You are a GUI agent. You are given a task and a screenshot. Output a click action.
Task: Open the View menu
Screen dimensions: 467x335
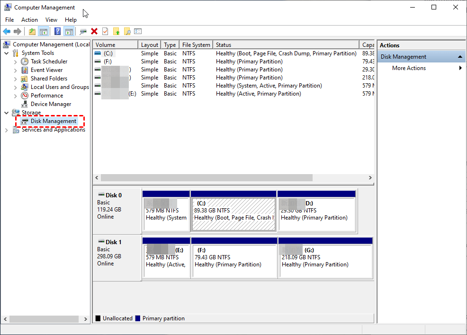pyautogui.click(x=51, y=20)
